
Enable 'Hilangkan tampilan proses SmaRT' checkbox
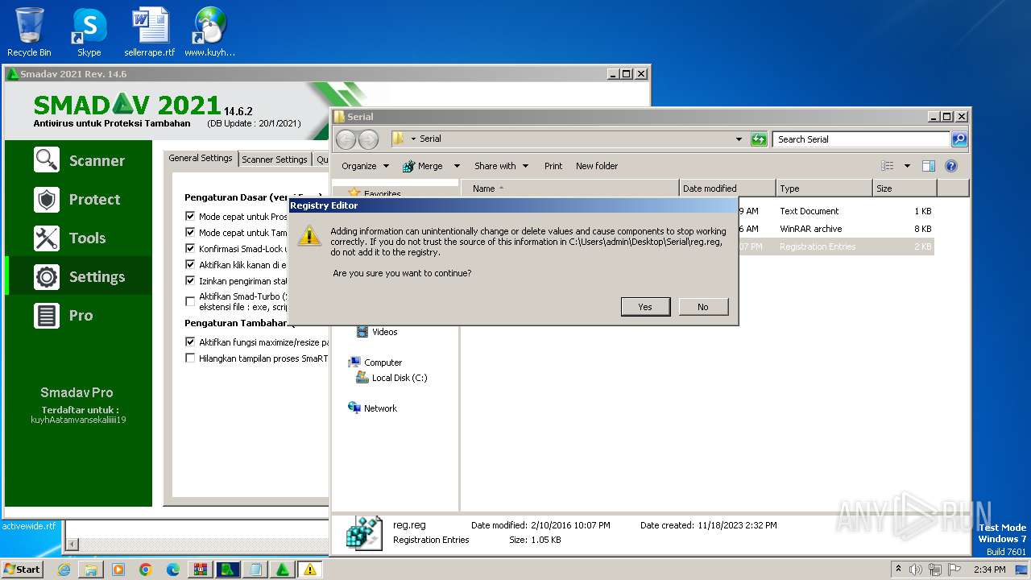pyautogui.click(x=190, y=358)
